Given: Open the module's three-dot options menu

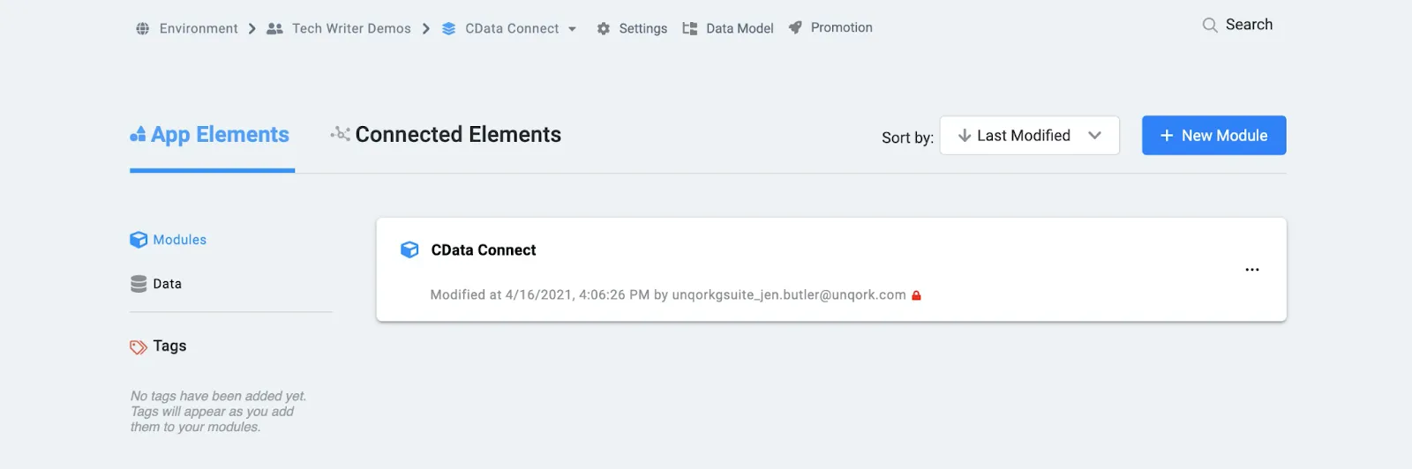Looking at the screenshot, I should point(1251,270).
